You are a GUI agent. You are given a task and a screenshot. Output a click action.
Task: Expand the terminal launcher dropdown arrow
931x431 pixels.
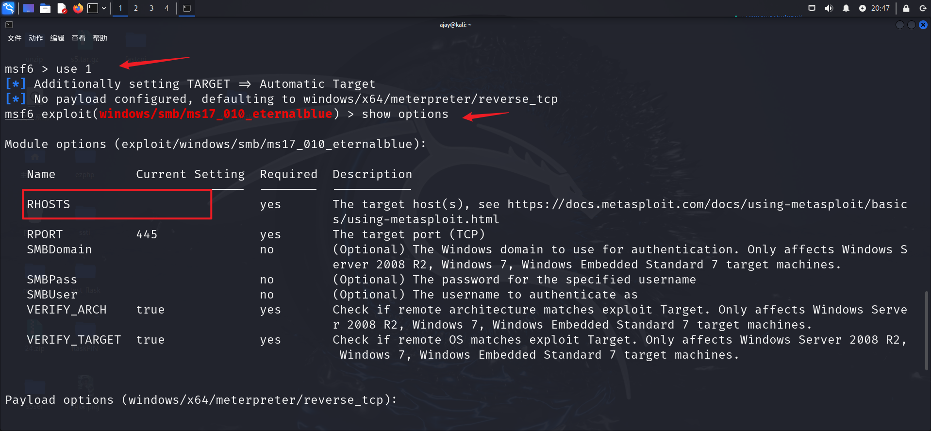[104, 8]
